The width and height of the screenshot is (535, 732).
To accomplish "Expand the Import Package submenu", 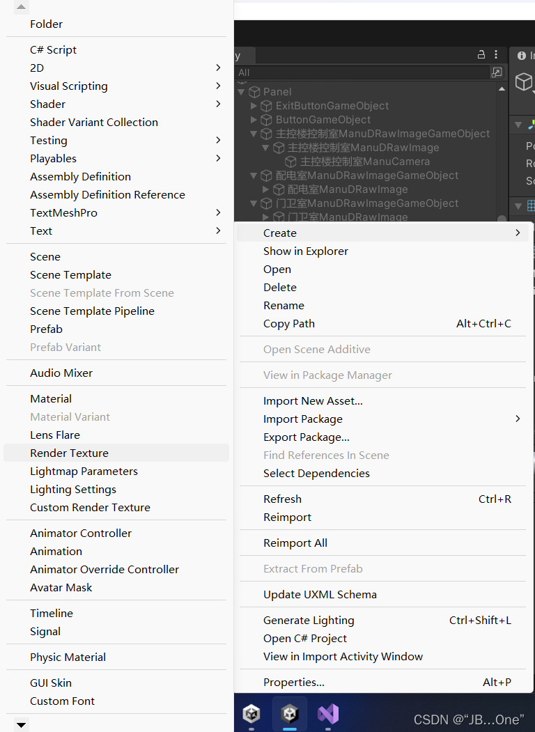I will (302, 419).
